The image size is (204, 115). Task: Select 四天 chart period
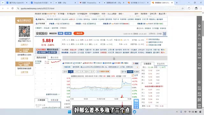pyautogui.click(x=87, y=72)
